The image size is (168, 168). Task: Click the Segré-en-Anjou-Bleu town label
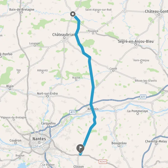pos(136,41)
